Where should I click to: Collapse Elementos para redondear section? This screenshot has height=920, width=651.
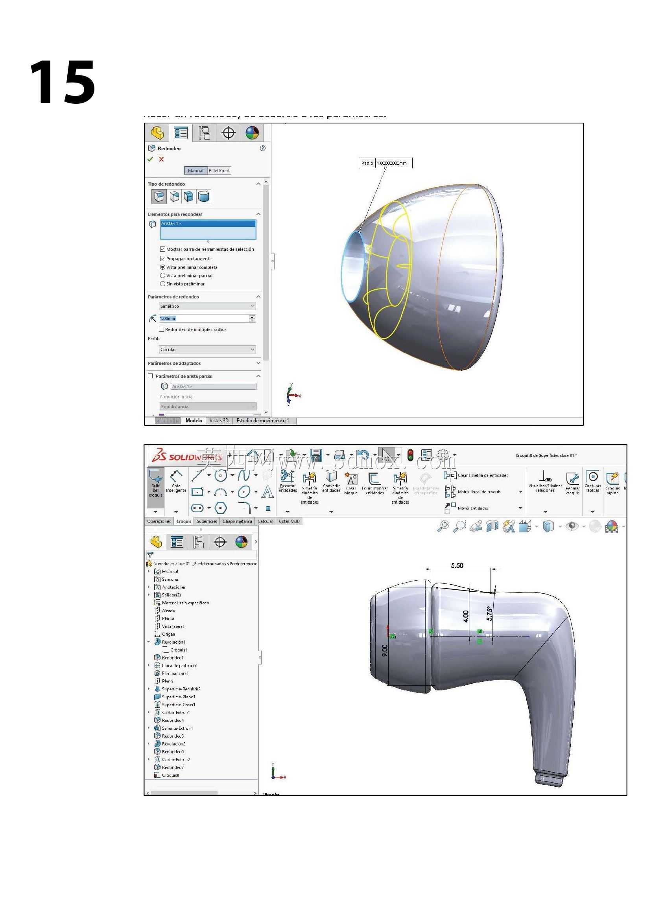click(x=258, y=214)
